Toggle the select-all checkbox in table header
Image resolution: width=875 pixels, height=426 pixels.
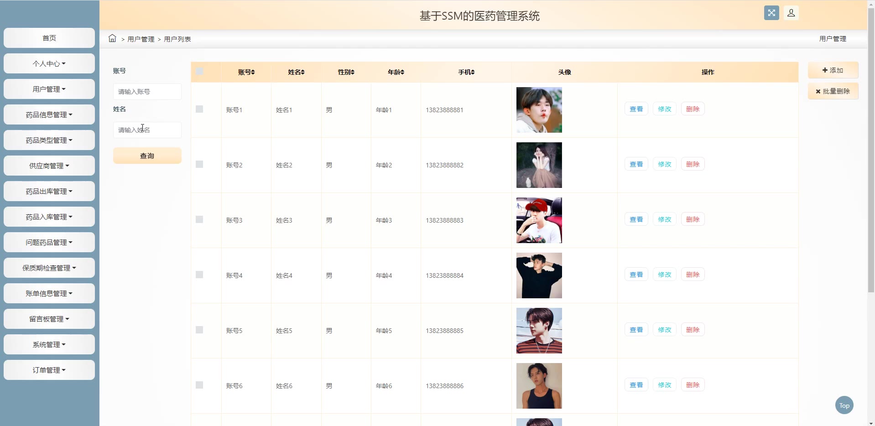(x=199, y=71)
